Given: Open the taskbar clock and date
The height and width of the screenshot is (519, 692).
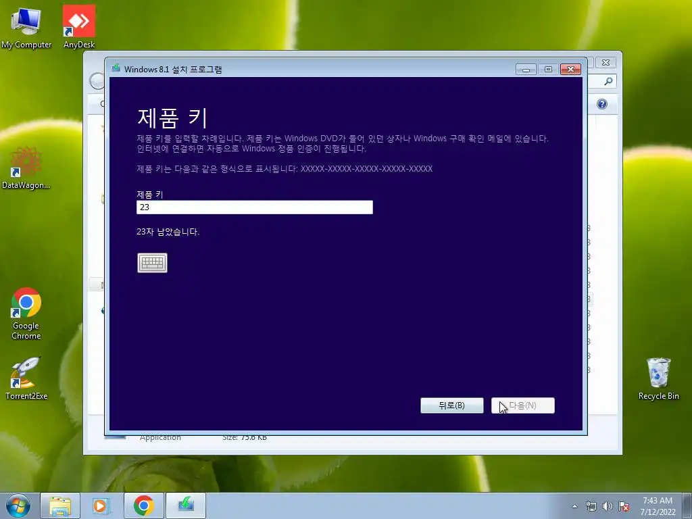Looking at the screenshot, I should tap(658, 506).
